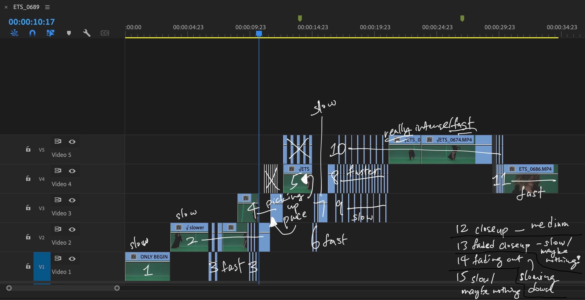Screen dimensions: 585x300
Task: Select the slower clip on V2
Action: tap(189, 237)
